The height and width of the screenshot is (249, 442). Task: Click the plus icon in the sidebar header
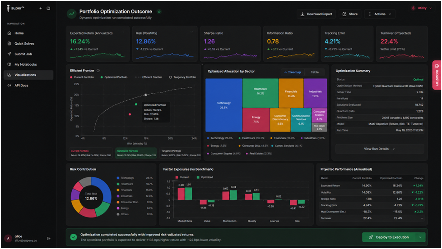pos(41,9)
